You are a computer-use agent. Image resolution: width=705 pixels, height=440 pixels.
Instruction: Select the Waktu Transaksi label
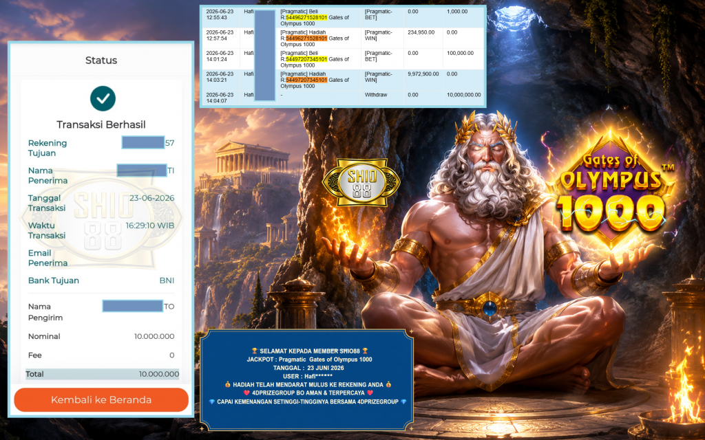click(47, 230)
